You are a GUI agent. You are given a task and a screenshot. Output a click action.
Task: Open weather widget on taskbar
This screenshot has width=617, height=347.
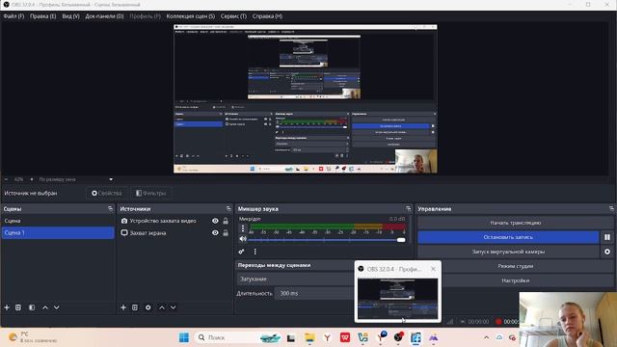pyautogui.click(x=33, y=337)
